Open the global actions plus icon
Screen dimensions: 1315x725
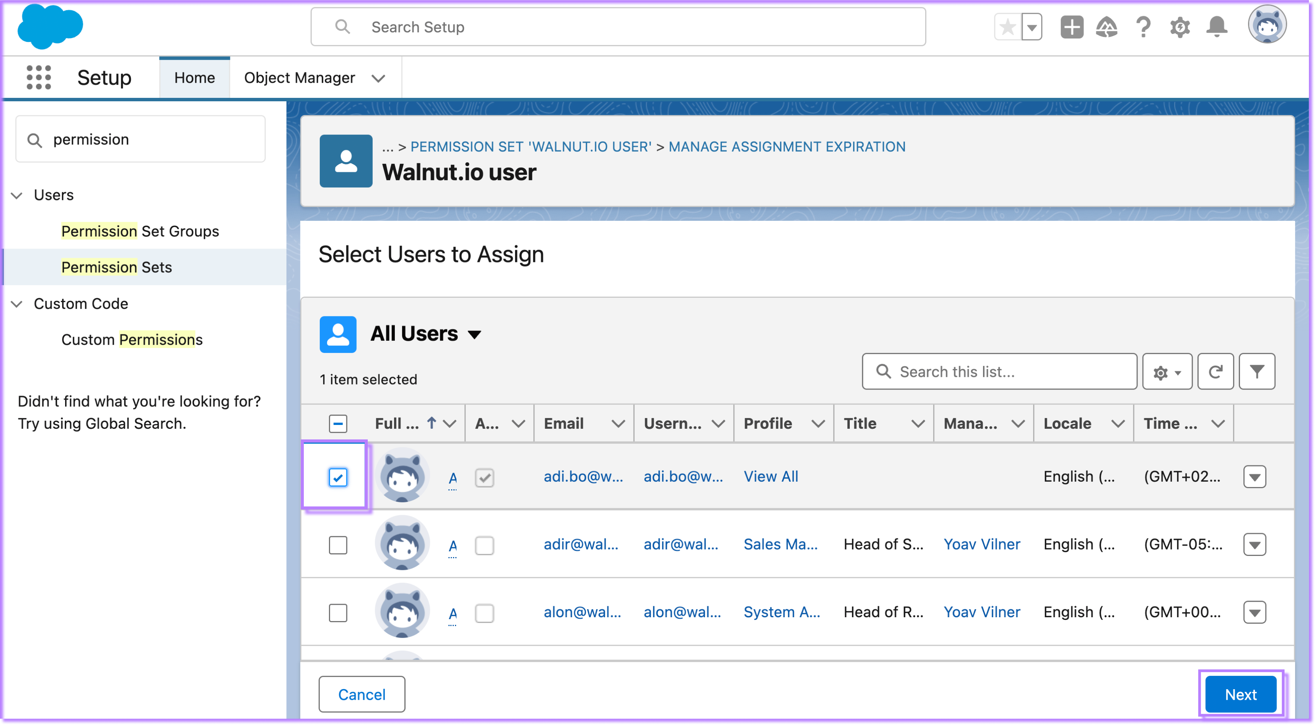pyautogui.click(x=1071, y=27)
